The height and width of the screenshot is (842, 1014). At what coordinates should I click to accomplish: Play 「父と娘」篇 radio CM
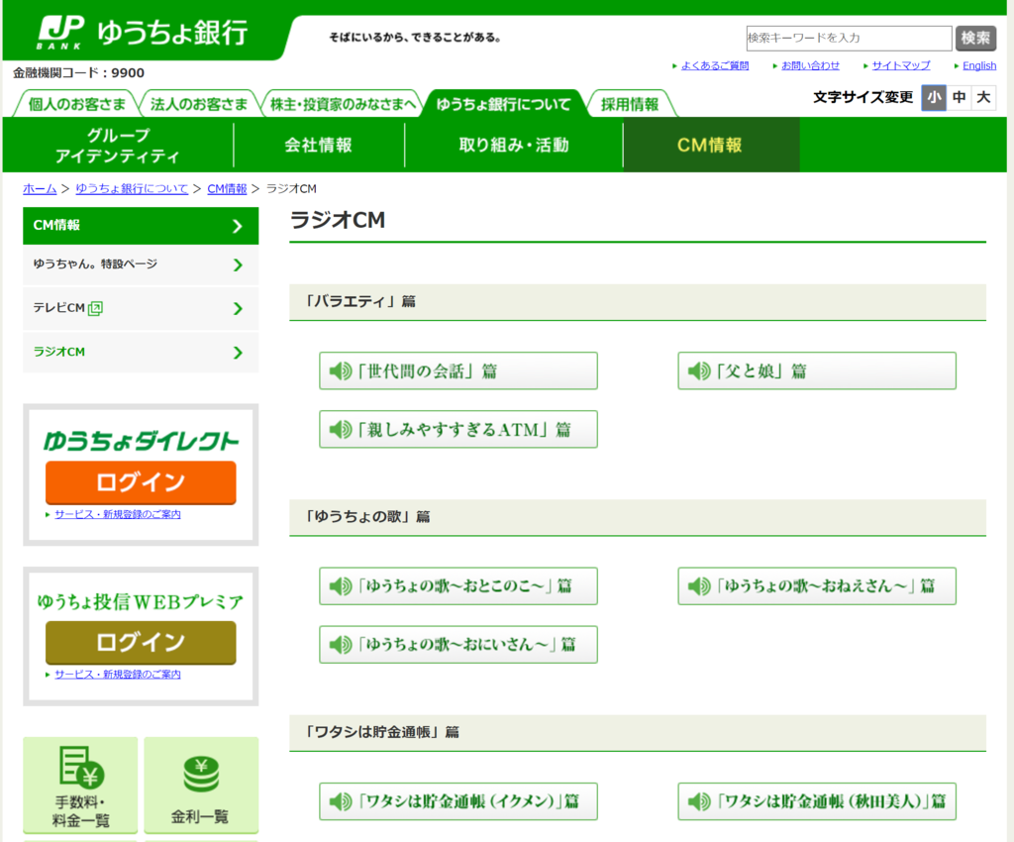pos(817,371)
